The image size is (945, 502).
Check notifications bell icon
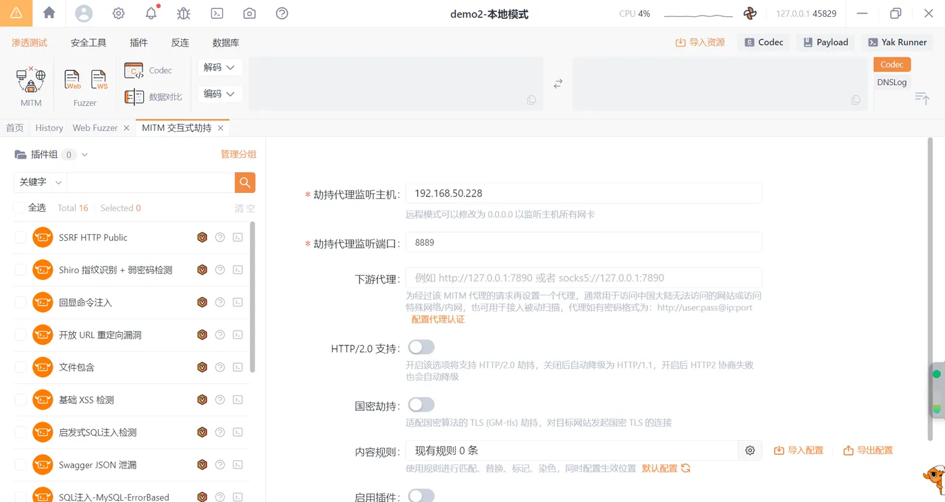tap(151, 13)
